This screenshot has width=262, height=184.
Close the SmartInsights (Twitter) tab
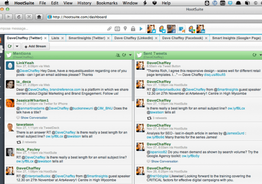[x=108, y=38]
